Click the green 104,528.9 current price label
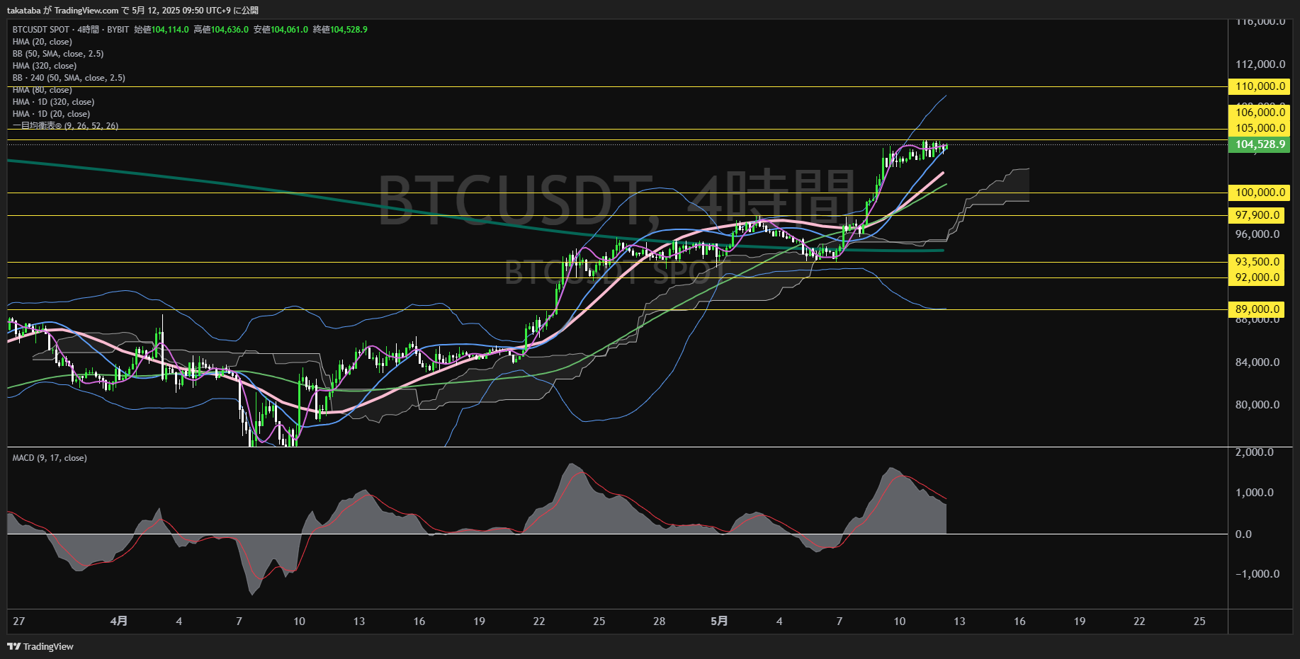Viewport: 1300px width, 659px height. pos(1260,144)
